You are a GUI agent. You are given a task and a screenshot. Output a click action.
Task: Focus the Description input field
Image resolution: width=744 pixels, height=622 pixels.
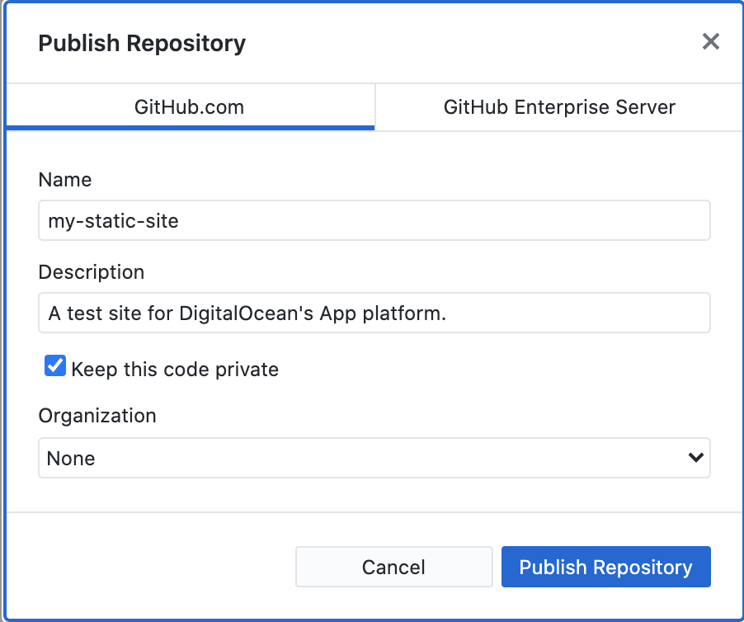tap(374, 313)
